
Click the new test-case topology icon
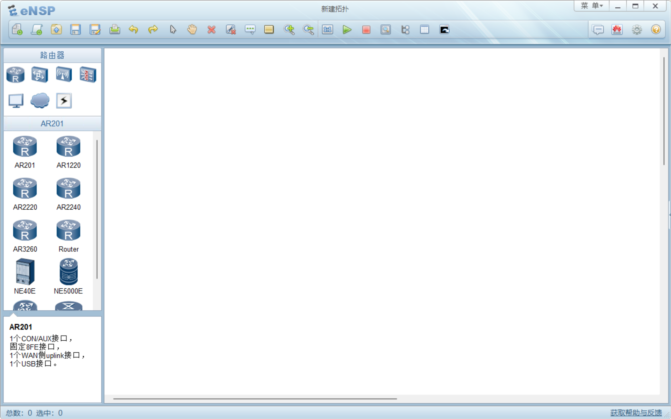(37, 30)
